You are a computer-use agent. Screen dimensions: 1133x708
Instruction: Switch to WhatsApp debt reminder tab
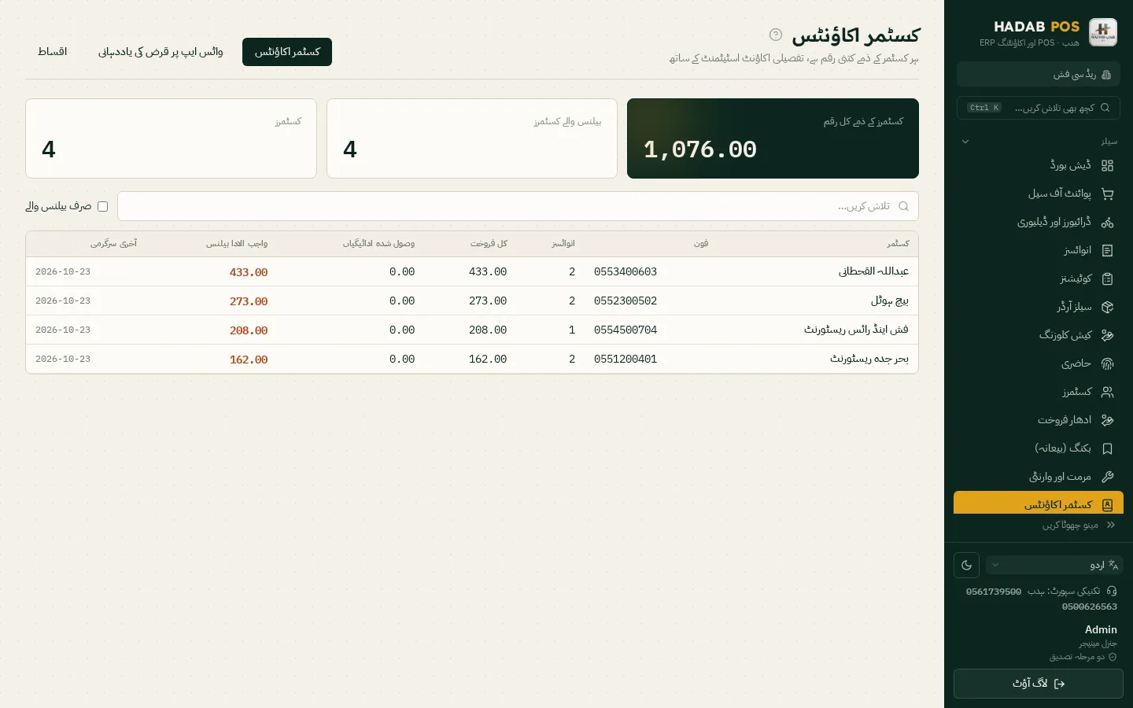coord(161,52)
